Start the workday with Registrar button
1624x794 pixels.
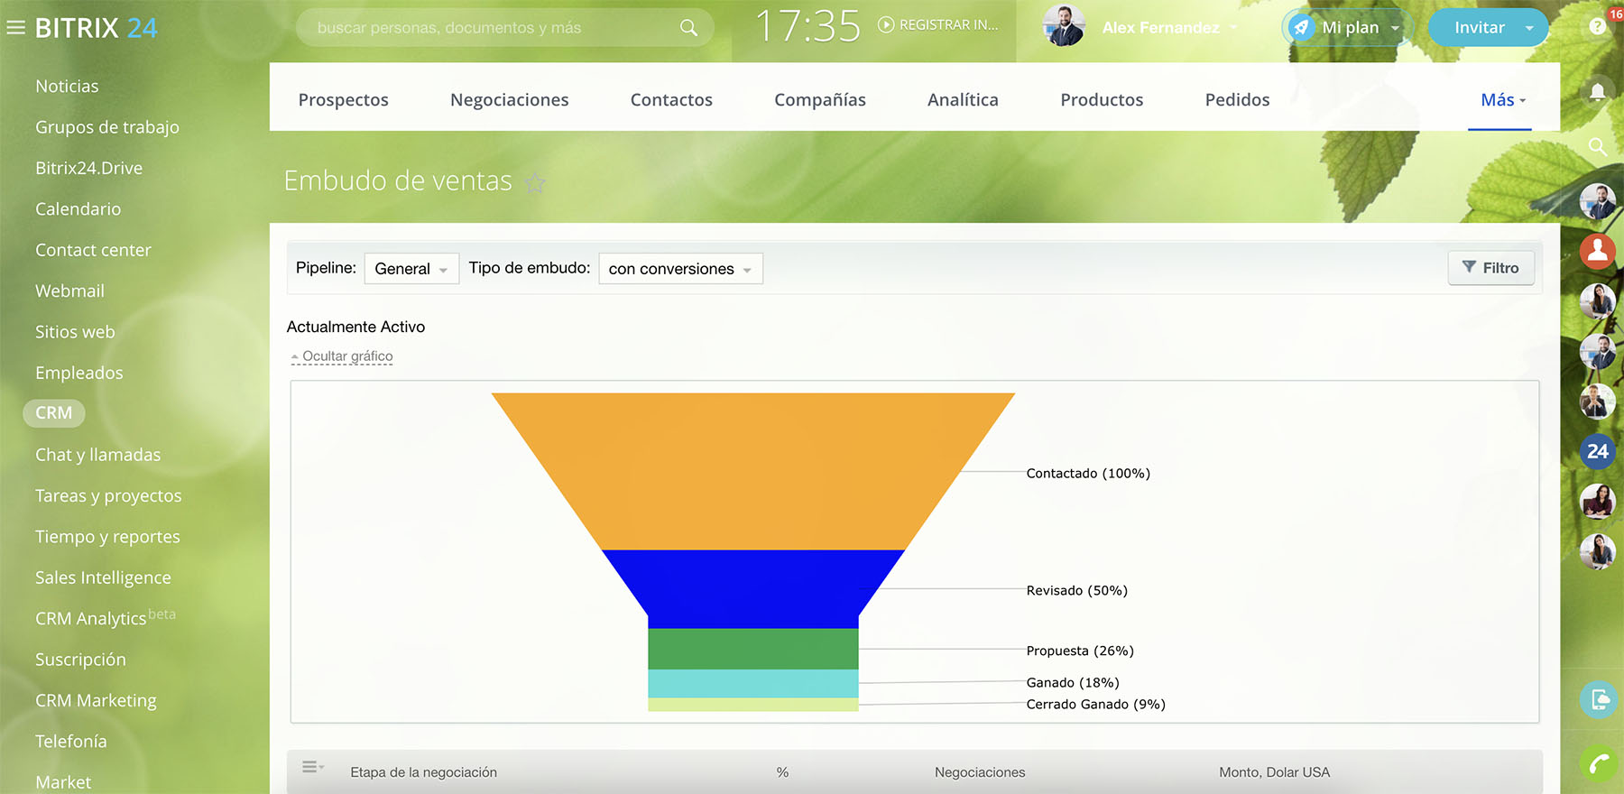(x=938, y=25)
